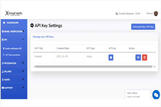Expand Billing with its plus sign
Image resolution: width=161 pixels, height=107 pixels.
point(23,71)
